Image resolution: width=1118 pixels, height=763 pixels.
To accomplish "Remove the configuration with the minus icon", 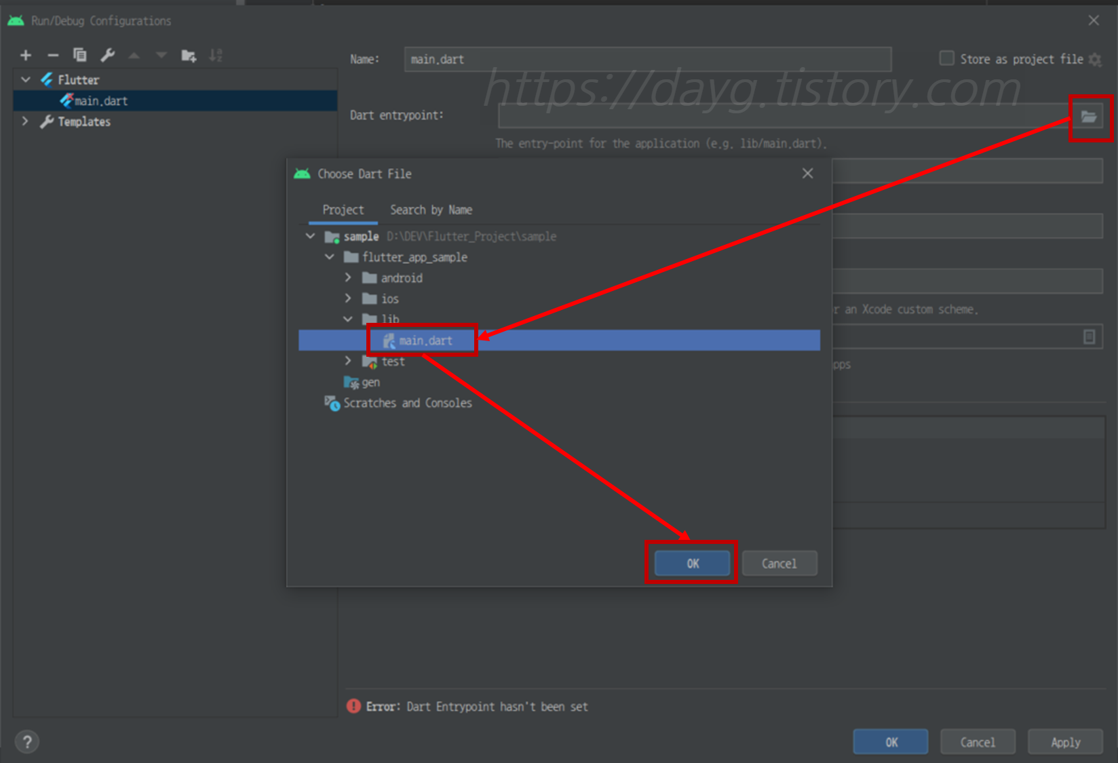I will pyautogui.click(x=53, y=56).
